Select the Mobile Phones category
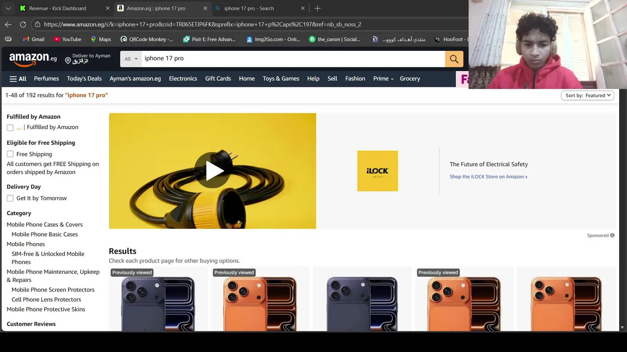627x352 pixels. tap(26, 244)
